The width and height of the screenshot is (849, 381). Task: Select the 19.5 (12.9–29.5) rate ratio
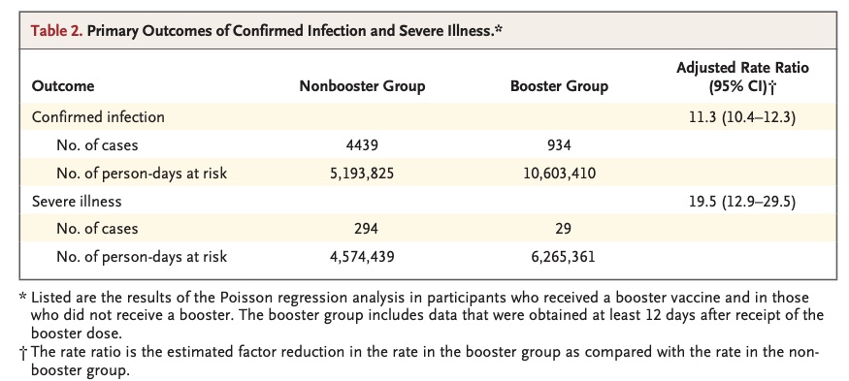(741, 202)
